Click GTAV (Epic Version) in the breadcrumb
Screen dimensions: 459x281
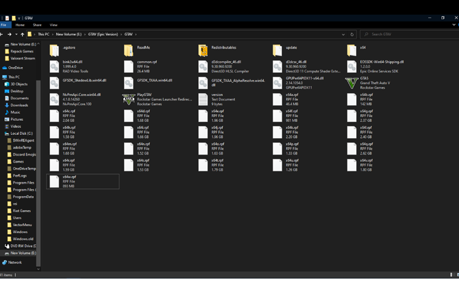pos(103,35)
